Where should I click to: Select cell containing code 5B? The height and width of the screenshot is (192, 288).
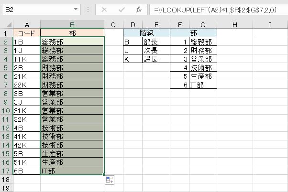[27, 154]
